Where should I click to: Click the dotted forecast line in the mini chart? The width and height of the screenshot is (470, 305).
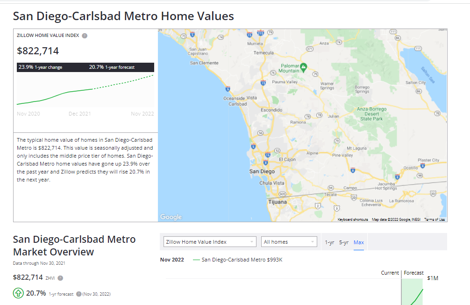click(x=126, y=82)
